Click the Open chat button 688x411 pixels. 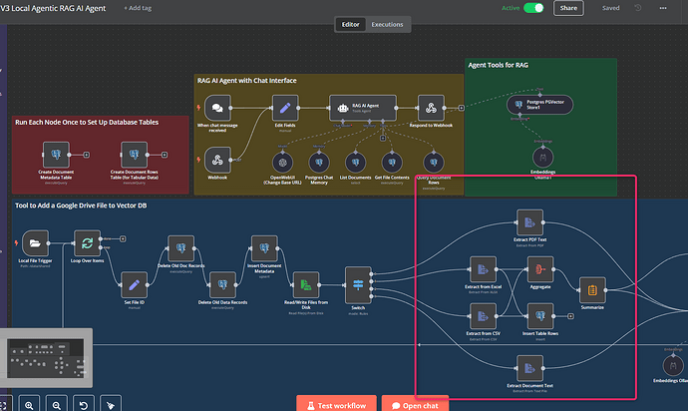(415, 405)
